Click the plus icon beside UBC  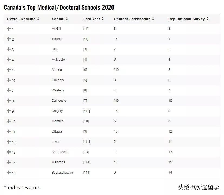[x=9, y=49]
